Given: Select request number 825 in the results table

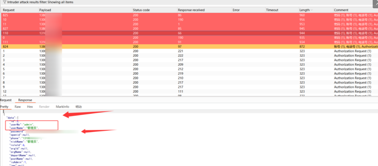Looking at the screenshot, I should tap(189, 15).
